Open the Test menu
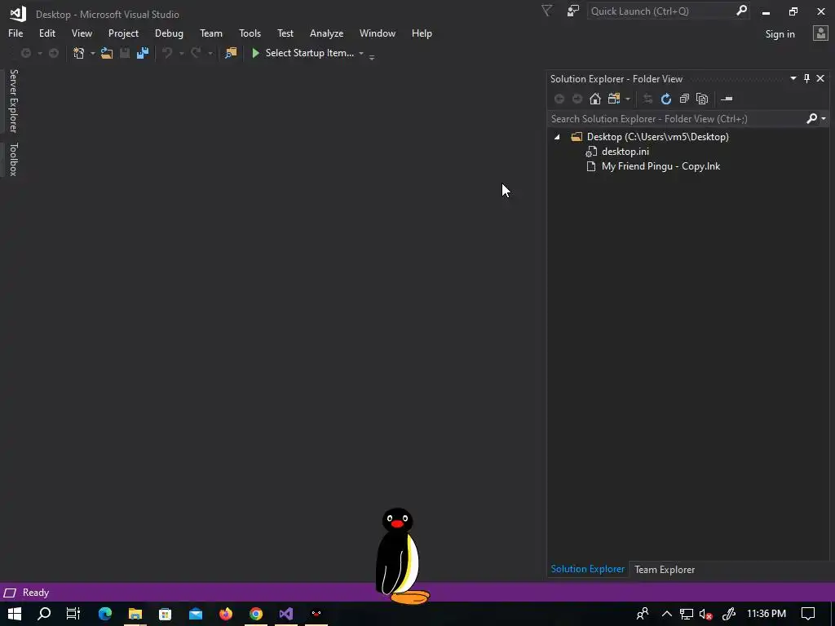Viewport: 835px width, 626px height. [x=285, y=33]
